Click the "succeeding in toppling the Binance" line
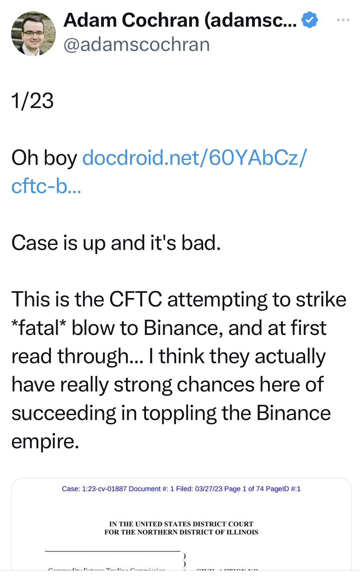The height and width of the screenshot is (578, 360). click(x=171, y=413)
